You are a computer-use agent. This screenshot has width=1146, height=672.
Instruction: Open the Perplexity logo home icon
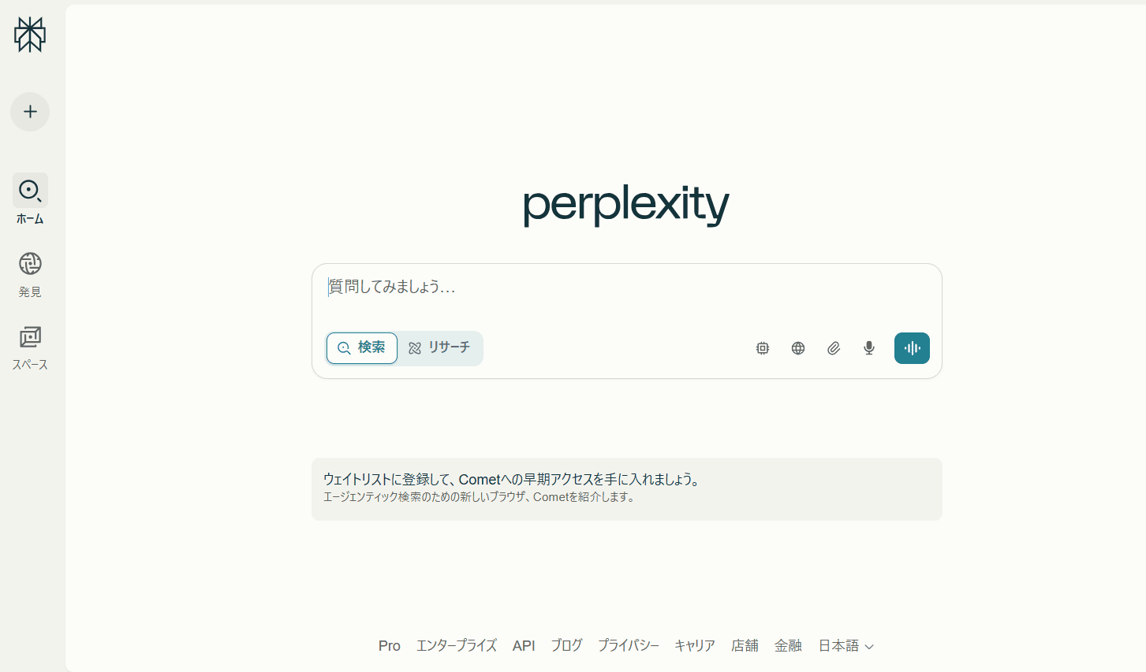pos(29,35)
